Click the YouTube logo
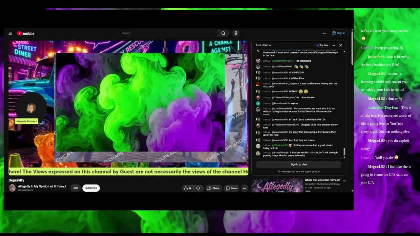The image size is (420, 236). [x=26, y=33]
